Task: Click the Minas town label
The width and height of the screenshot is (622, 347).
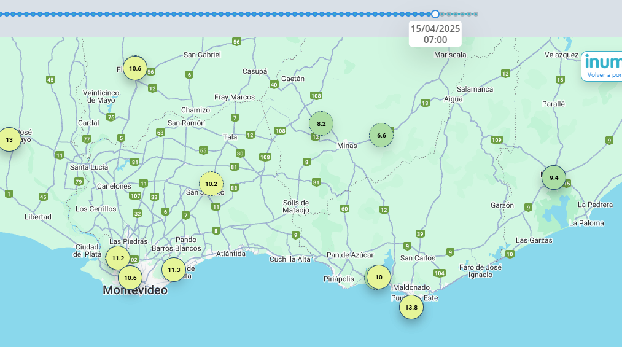Action: click(x=347, y=146)
